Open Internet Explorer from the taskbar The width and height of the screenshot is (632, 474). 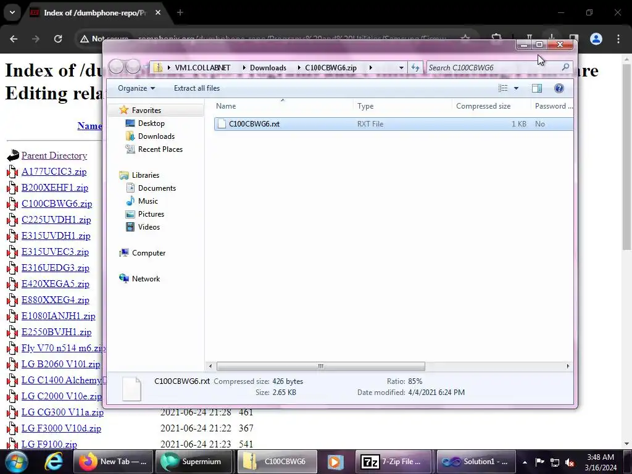[54, 462]
